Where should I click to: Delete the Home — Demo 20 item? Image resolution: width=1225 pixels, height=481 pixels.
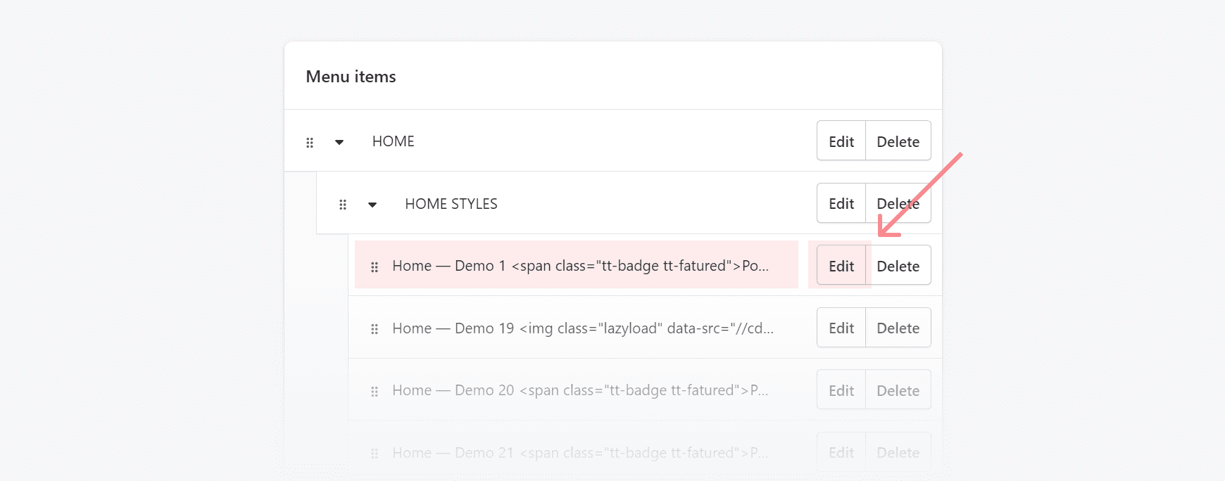click(x=898, y=390)
